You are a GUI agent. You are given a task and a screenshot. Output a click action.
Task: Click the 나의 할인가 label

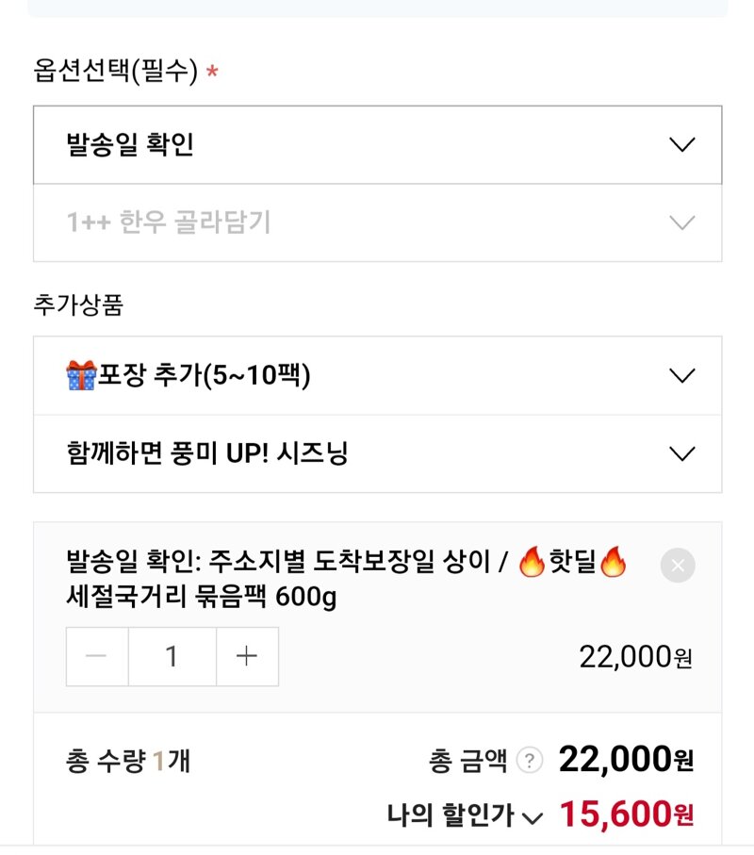click(451, 814)
